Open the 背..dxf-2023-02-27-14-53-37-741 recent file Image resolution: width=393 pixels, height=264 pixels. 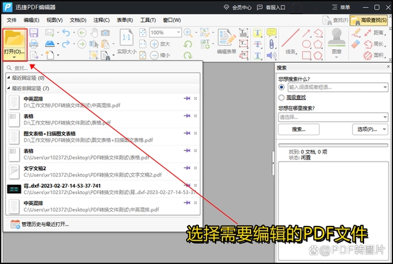coord(103,189)
